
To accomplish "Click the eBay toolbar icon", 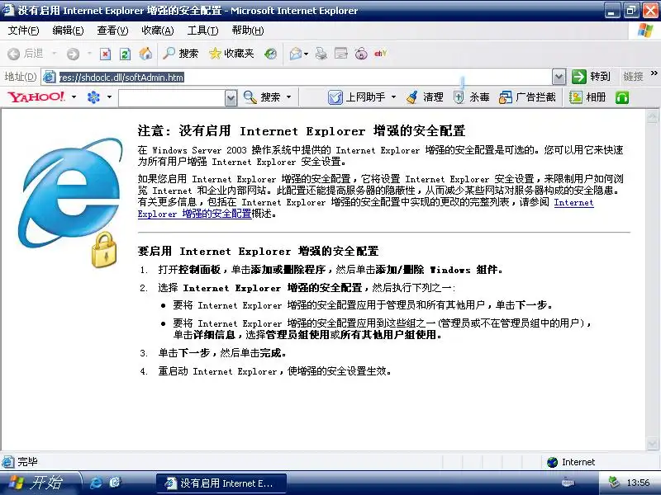I will coord(380,54).
